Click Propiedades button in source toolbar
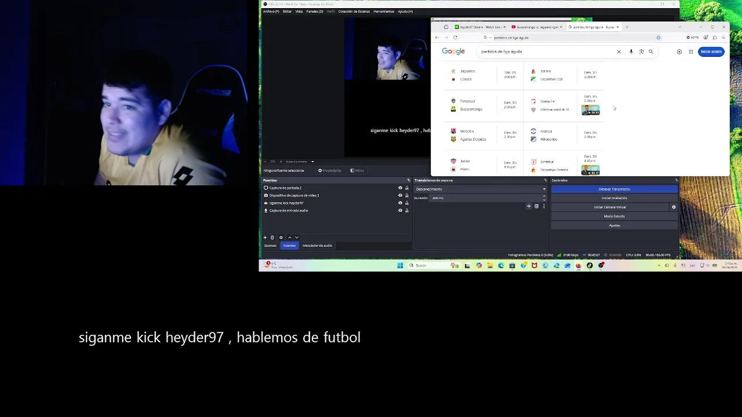 (330, 170)
